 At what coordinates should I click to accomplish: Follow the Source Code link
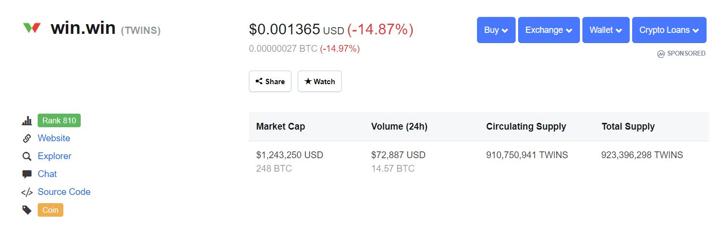tap(64, 192)
